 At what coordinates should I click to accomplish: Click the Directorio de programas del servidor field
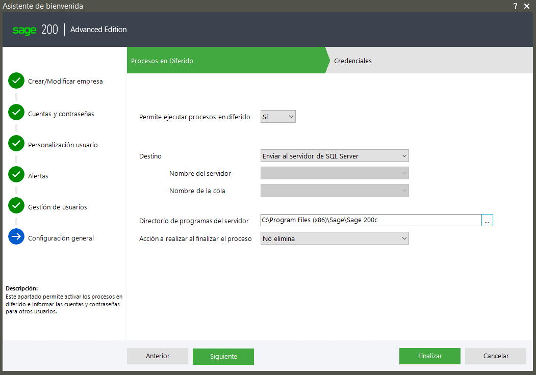pyautogui.click(x=371, y=220)
